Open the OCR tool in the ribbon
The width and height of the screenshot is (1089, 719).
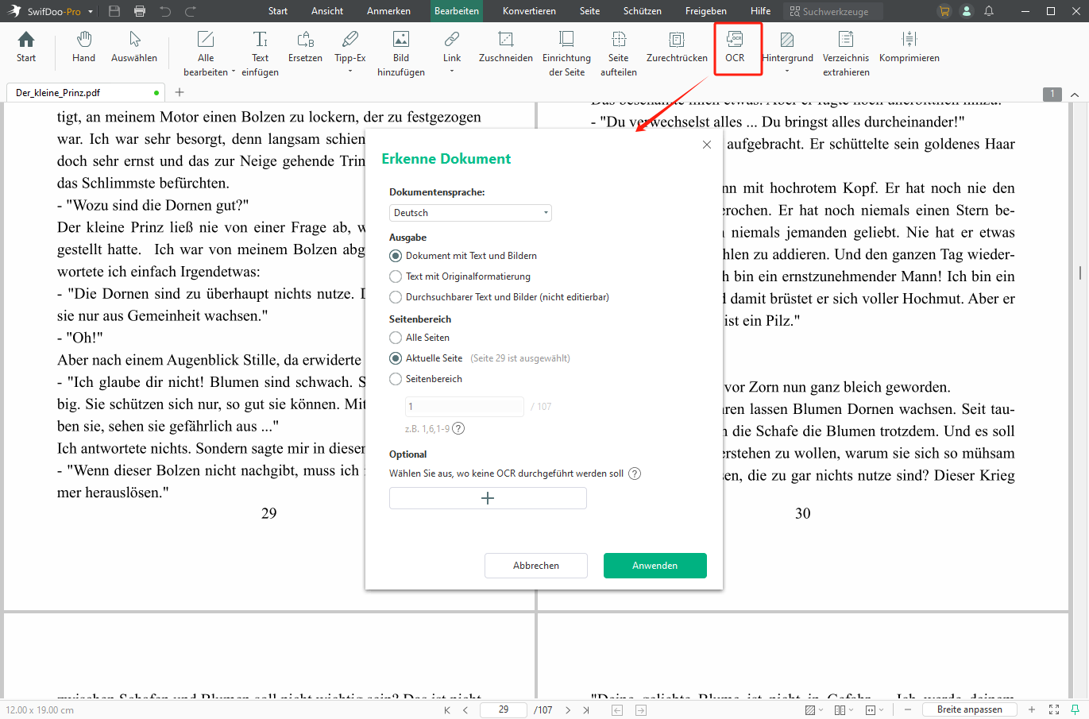pos(735,47)
